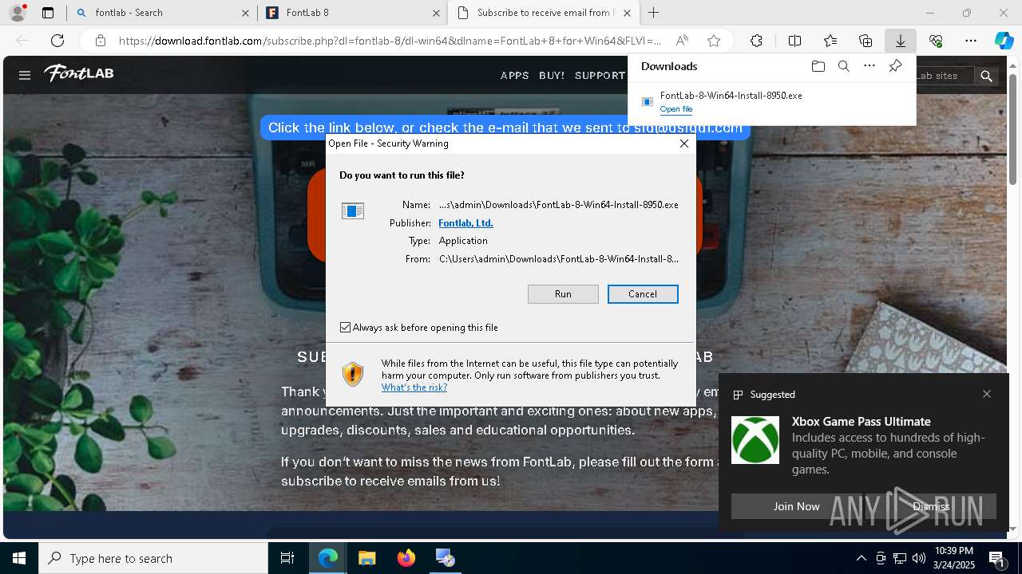Open the Extensions puzzle icon
Screen dimensions: 1022x574
[756, 41]
